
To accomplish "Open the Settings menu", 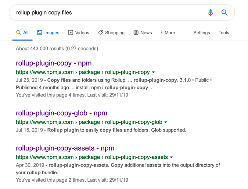I will [202, 33].
